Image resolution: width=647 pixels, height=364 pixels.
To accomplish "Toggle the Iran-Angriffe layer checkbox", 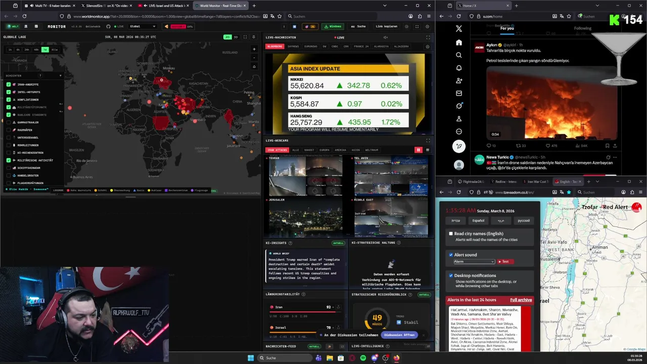I will pyautogui.click(x=9, y=84).
